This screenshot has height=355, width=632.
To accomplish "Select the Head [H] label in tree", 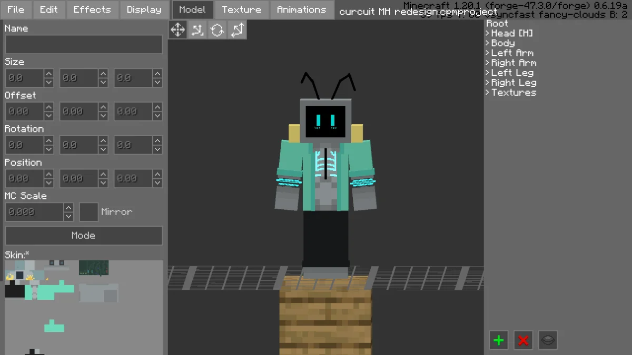I will [512, 33].
